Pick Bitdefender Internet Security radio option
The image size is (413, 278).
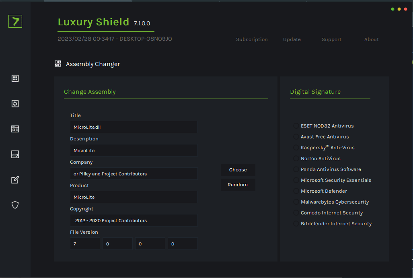click(296, 224)
